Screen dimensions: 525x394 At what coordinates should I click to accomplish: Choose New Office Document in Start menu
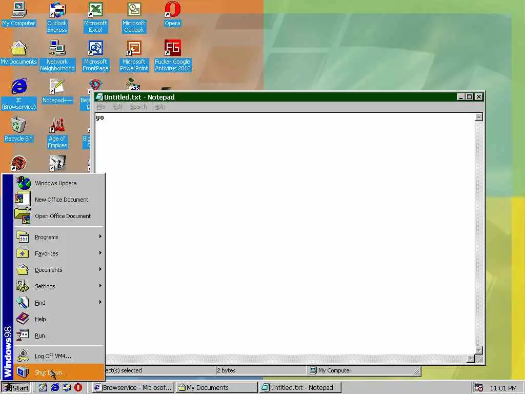coord(59,200)
